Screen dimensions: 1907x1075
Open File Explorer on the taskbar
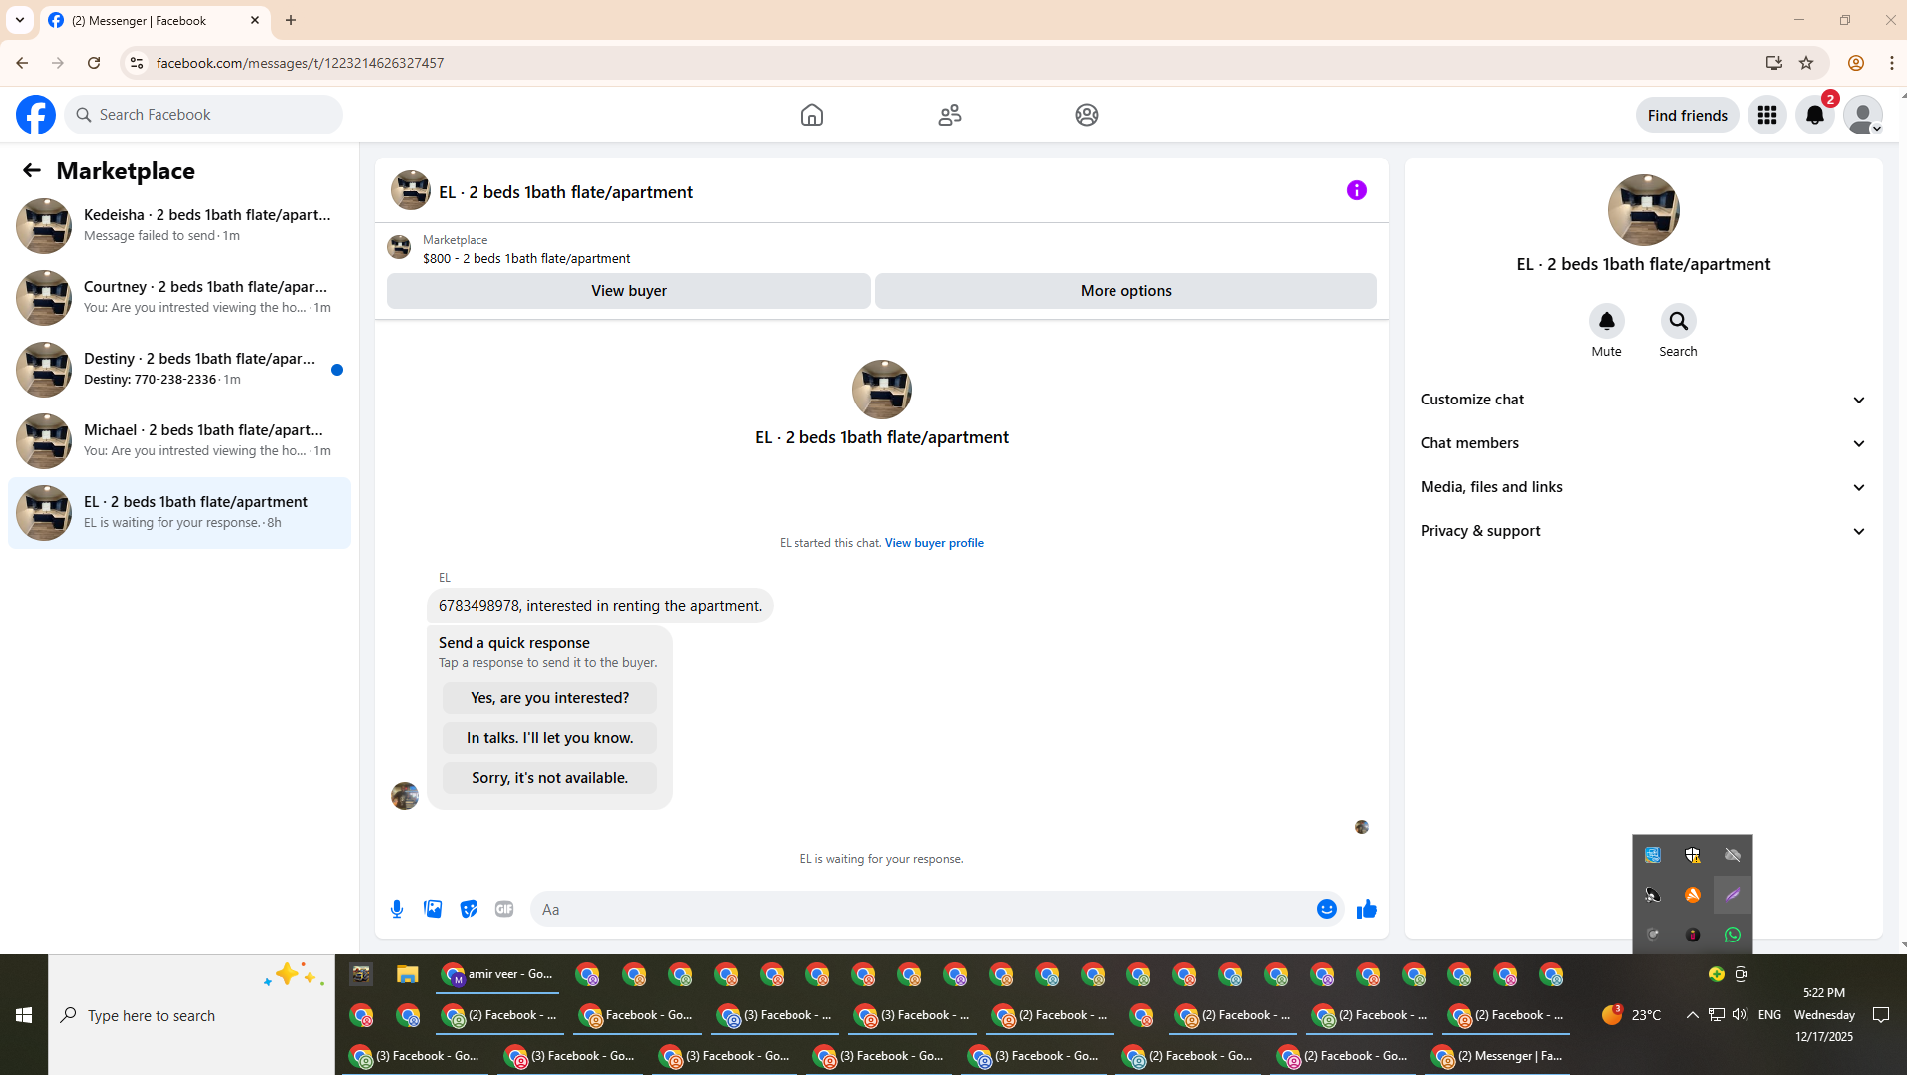point(407,974)
